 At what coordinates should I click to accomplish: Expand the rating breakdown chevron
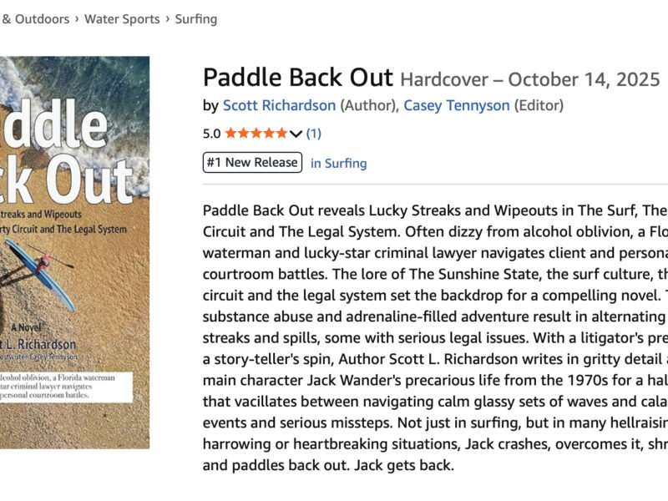(296, 134)
